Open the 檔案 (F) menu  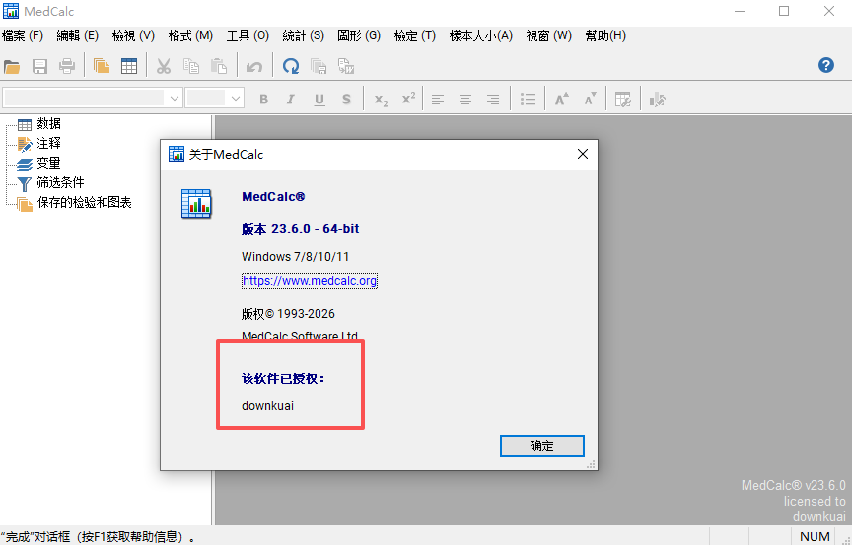(x=23, y=35)
